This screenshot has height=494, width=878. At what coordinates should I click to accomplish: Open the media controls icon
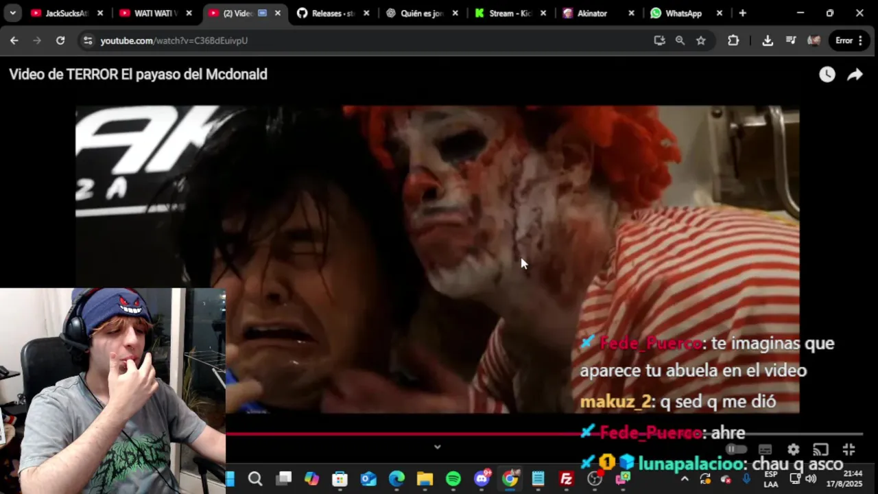791,40
